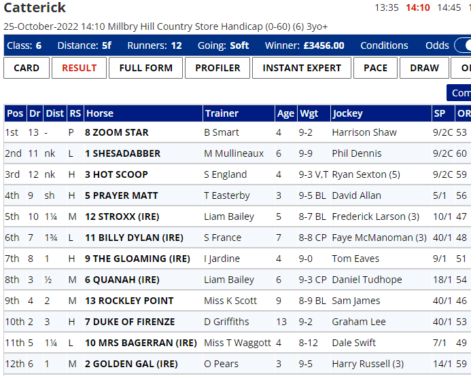Sort results by SP column header
The height and width of the screenshot is (376, 471).
point(440,113)
